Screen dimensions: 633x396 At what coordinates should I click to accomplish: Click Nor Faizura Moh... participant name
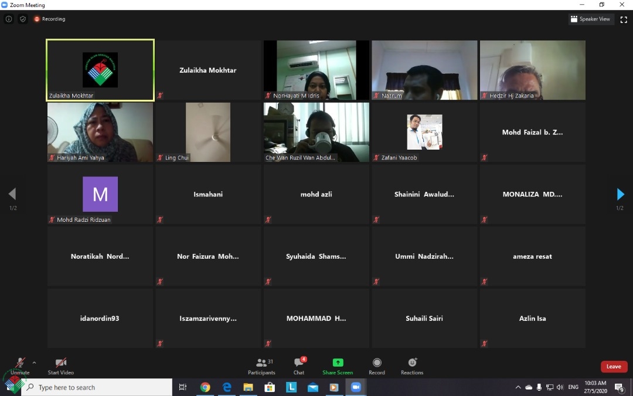coord(208,256)
